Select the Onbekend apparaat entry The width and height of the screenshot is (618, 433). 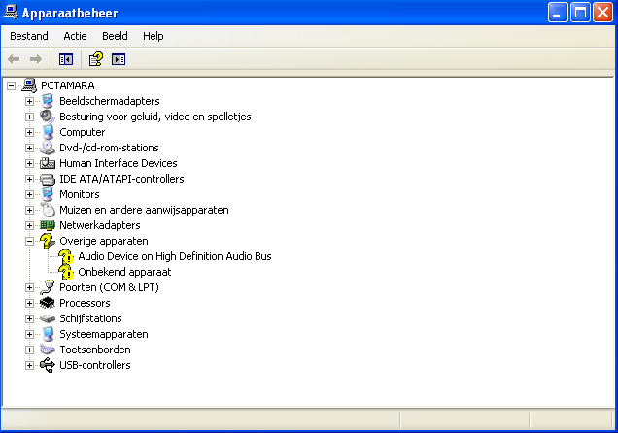pyautogui.click(x=124, y=272)
